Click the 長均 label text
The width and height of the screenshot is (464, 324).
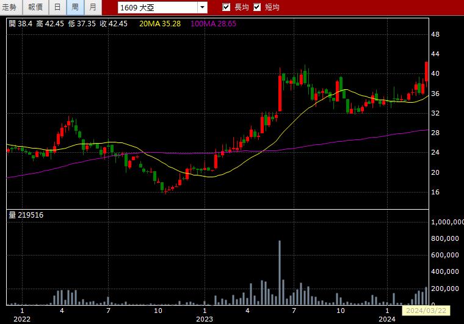click(x=242, y=7)
